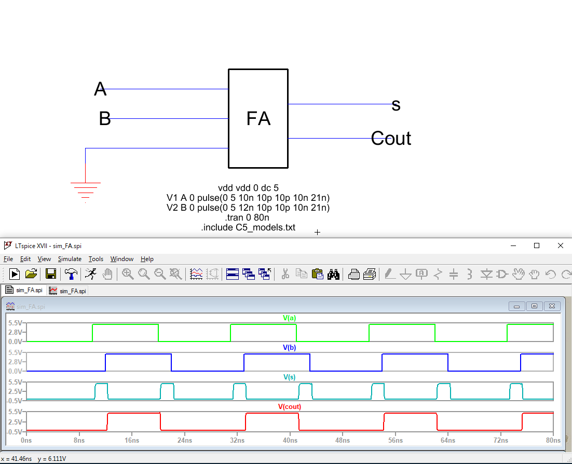Open the Simulate menu
Screen dimensions: 572x464
point(70,259)
